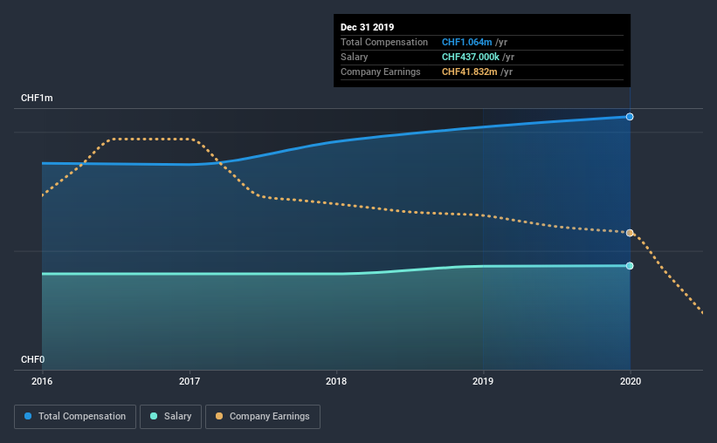This screenshot has width=717, height=443.
Task: Click the CHF1.064m total compensation value
Action: [x=467, y=42]
